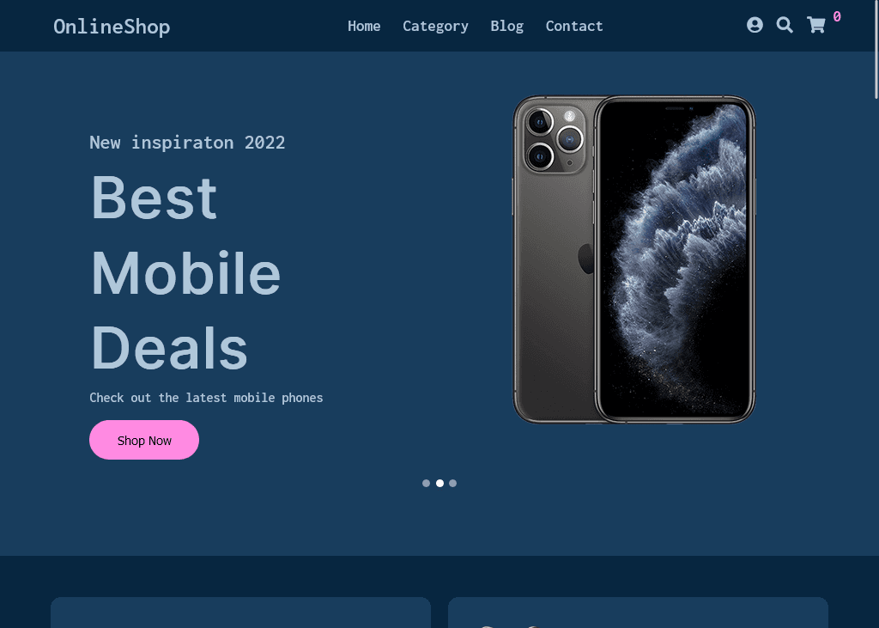The height and width of the screenshot is (628, 879).
Task: Click the New inspiraton 2022 subtitle
Action: 187,143
